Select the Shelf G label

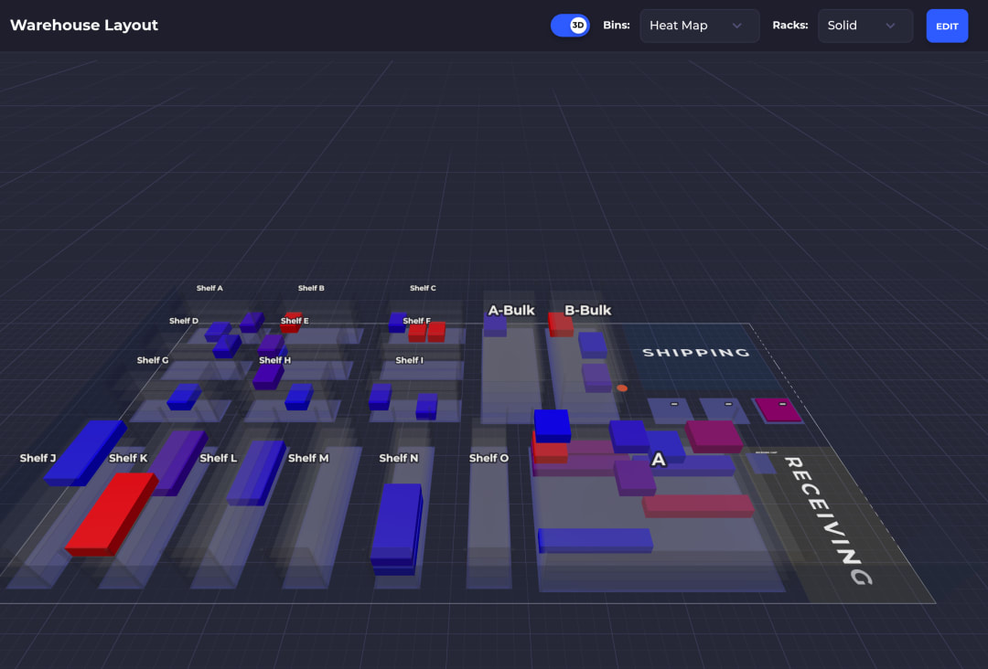(x=153, y=361)
